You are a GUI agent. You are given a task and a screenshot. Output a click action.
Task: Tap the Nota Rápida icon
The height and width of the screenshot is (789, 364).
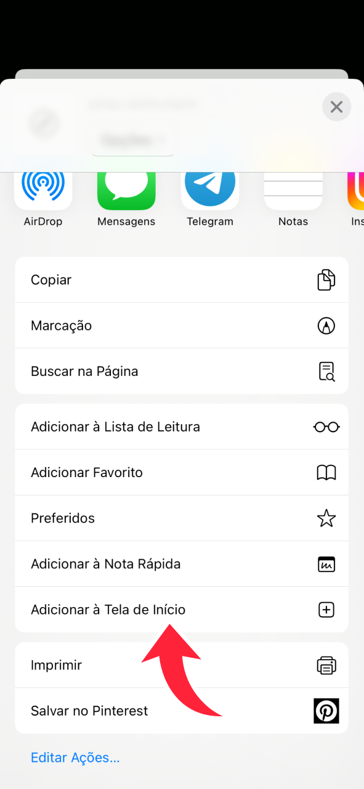(x=326, y=563)
